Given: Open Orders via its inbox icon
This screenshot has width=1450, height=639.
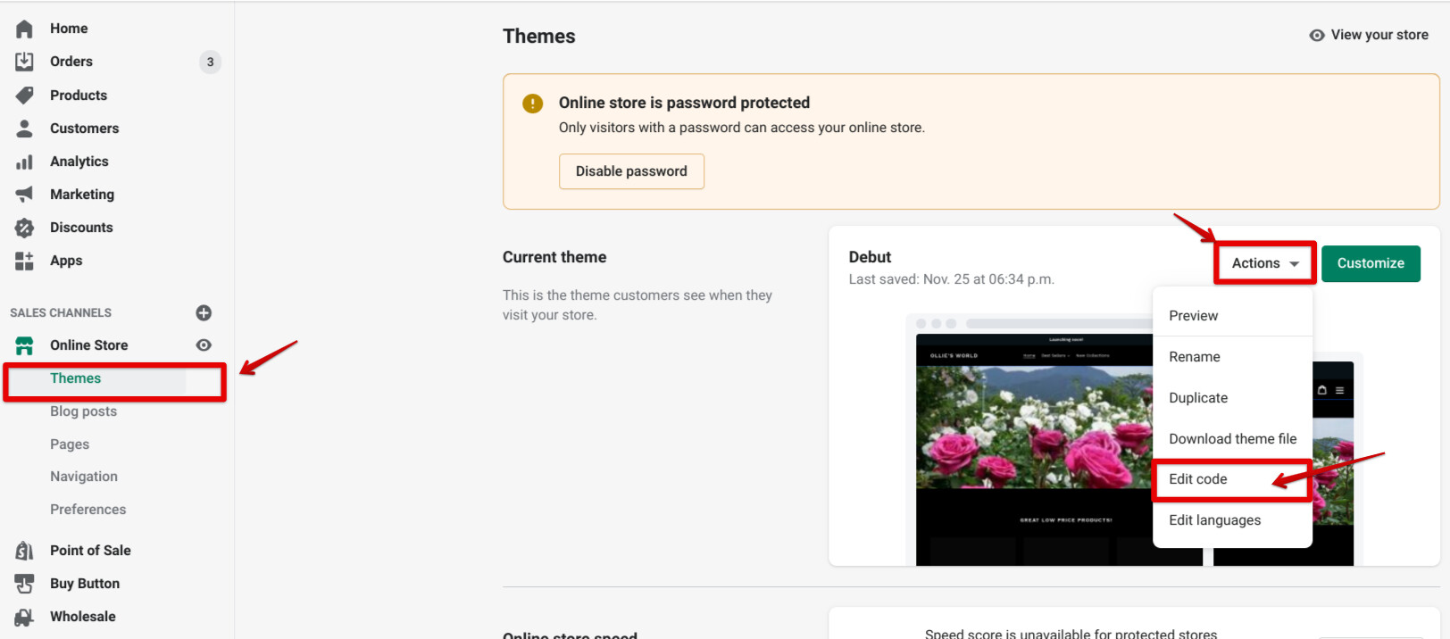Looking at the screenshot, I should point(24,62).
